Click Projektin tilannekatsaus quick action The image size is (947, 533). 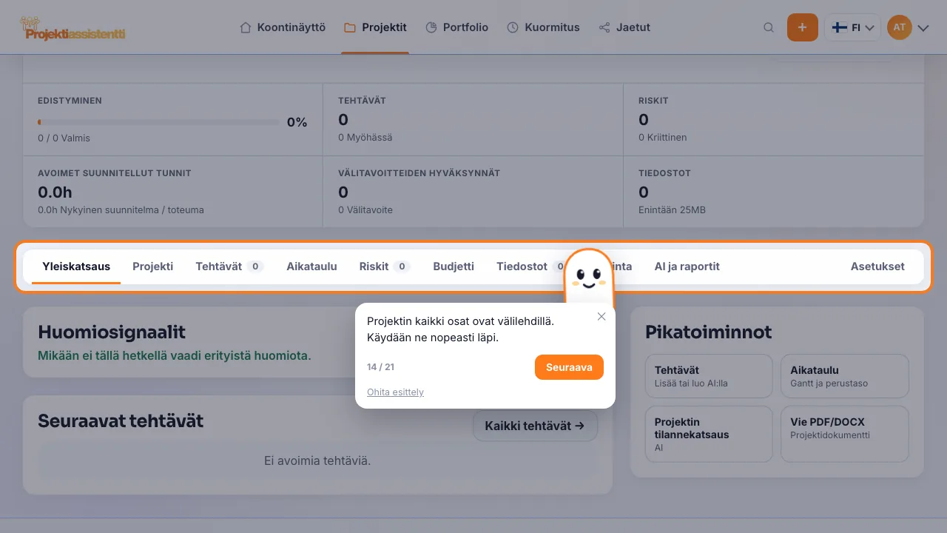709,434
